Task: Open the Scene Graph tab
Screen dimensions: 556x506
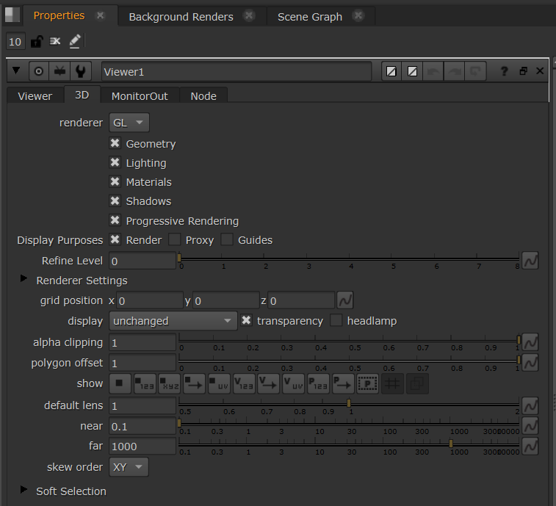Action: [310, 16]
